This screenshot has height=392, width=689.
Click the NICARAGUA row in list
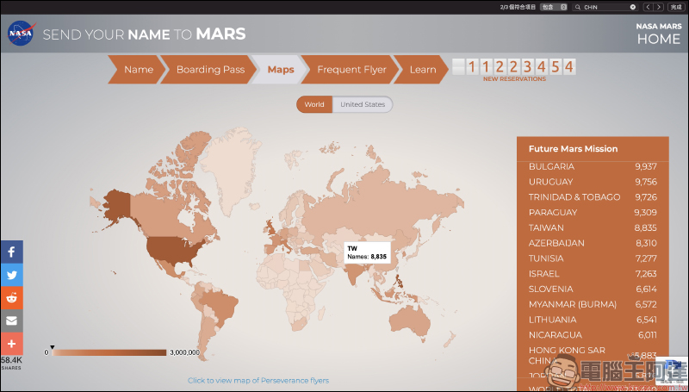click(x=593, y=335)
